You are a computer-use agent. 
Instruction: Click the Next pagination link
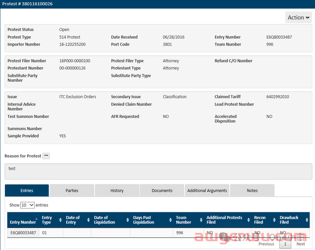click(301, 244)
